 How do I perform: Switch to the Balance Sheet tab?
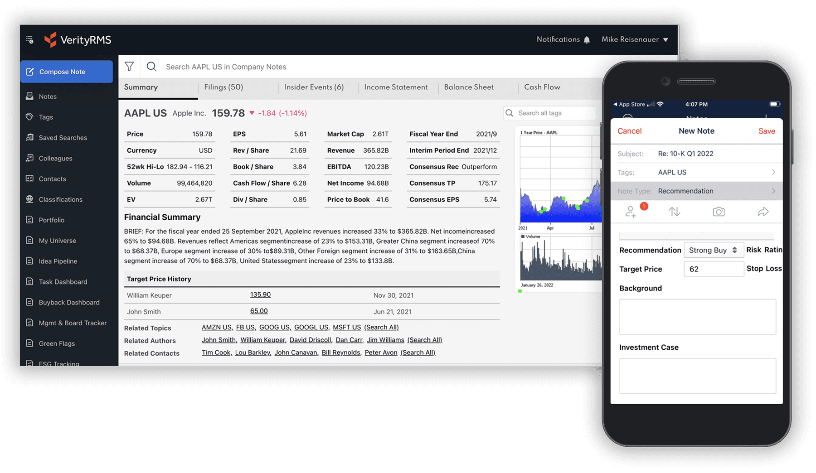click(x=469, y=87)
